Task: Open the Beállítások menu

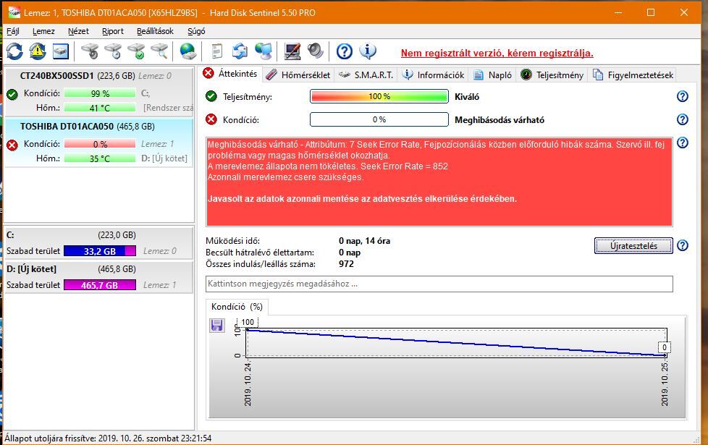Action: click(x=155, y=31)
